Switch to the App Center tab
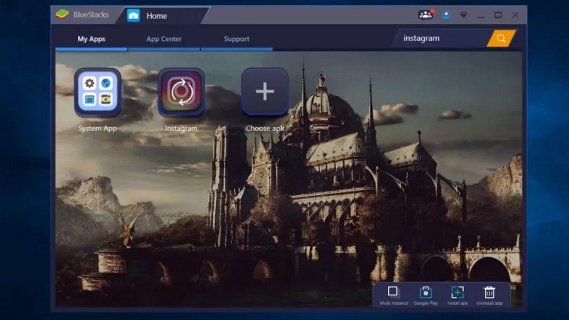The height and width of the screenshot is (320, 569). 164,39
